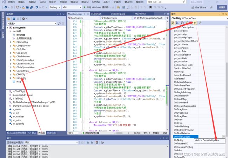Click the top search (Ctrl+Q) box
Screen dimensions: 228x158
pos(167,2)
